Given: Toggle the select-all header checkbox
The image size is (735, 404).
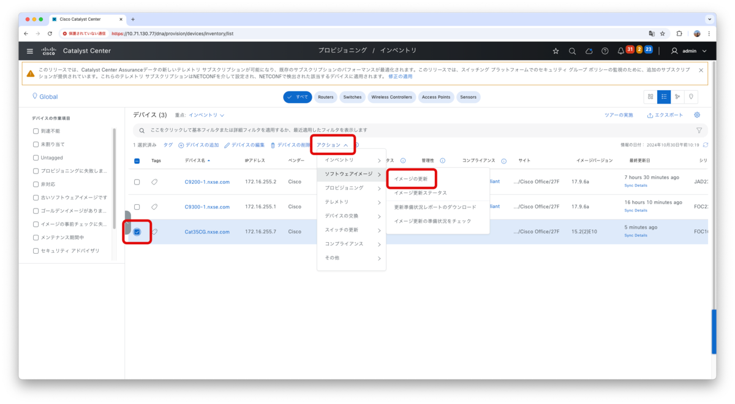Looking at the screenshot, I should click(137, 161).
